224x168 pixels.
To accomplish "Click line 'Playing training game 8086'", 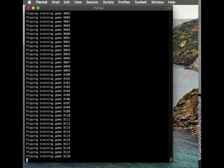I will click(48, 18).
